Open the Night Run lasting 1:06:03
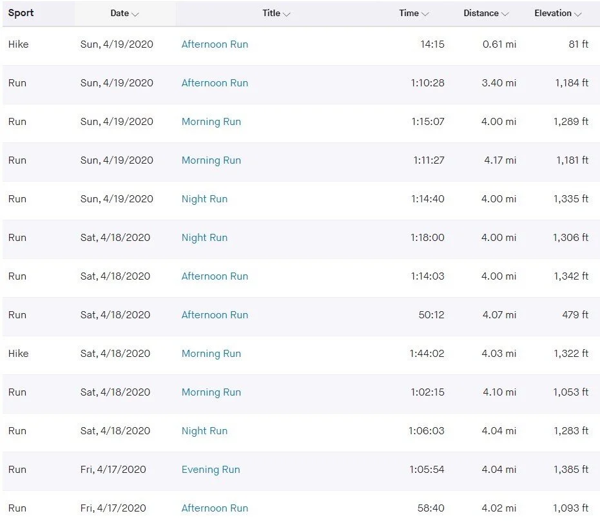This screenshot has height=527, width=600. [x=204, y=431]
